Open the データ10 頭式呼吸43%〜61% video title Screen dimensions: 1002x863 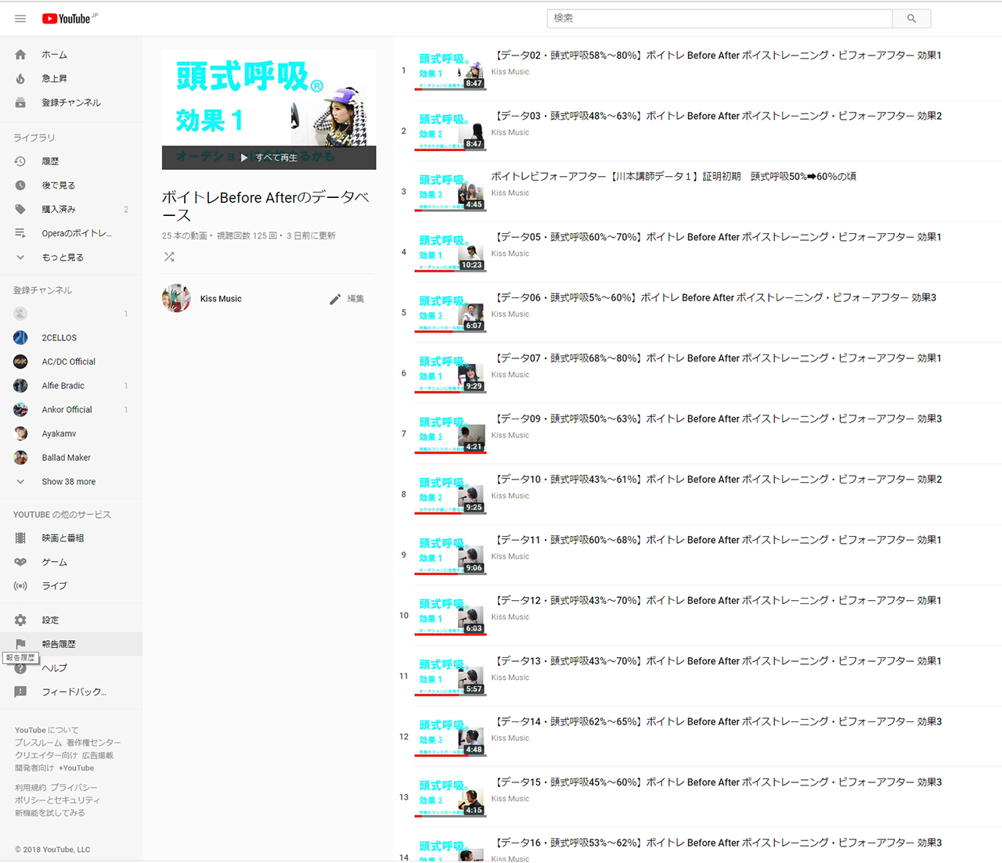[717, 479]
